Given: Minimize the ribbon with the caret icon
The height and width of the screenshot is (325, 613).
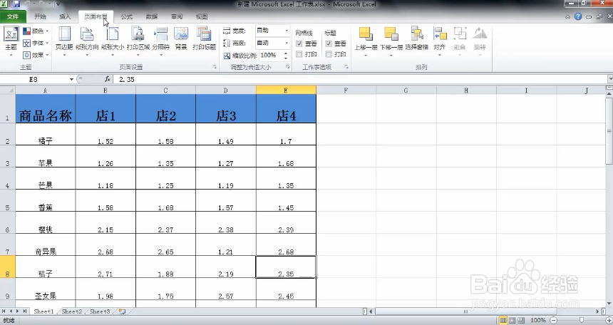Looking at the screenshot, I should (x=567, y=17).
